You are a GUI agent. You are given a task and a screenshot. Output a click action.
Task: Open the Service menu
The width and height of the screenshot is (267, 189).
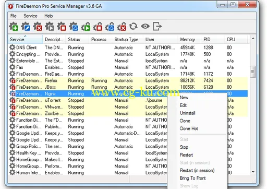pos(30,16)
